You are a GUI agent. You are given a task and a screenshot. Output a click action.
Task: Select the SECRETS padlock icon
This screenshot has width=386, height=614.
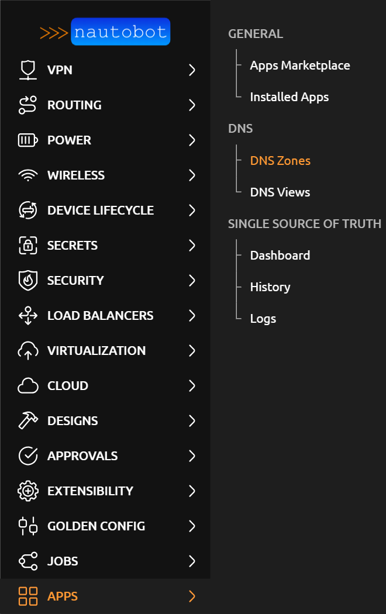point(27,245)
